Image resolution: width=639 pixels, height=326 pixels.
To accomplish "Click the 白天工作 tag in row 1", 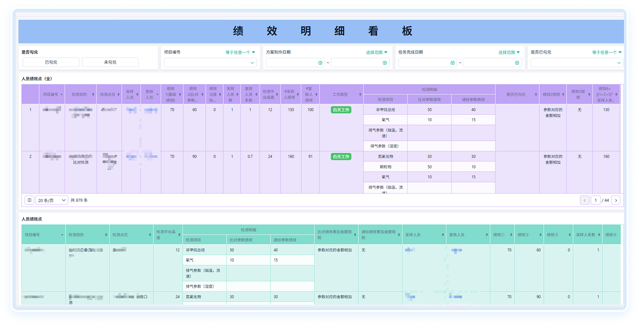I will point(341,110).
